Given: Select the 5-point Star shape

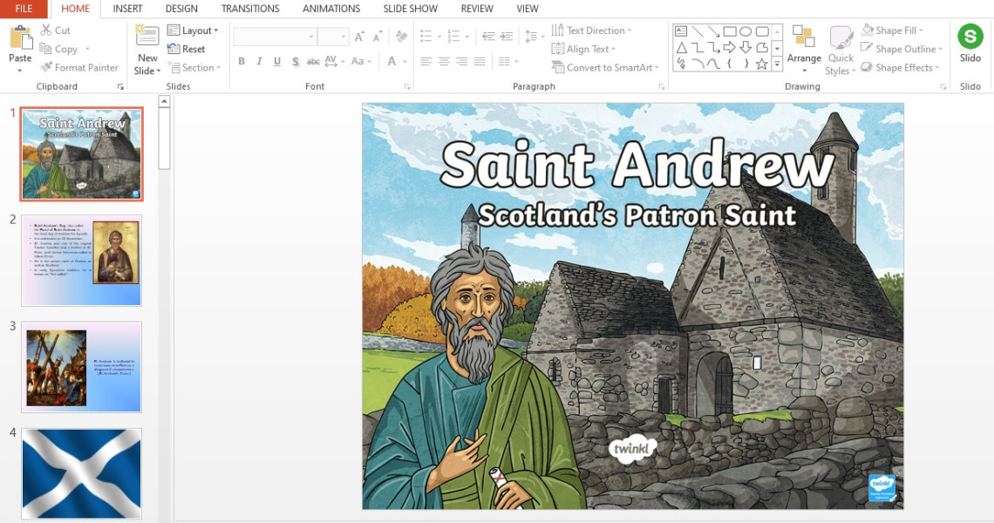Looking at the screenshot, I should coord(762,64).
